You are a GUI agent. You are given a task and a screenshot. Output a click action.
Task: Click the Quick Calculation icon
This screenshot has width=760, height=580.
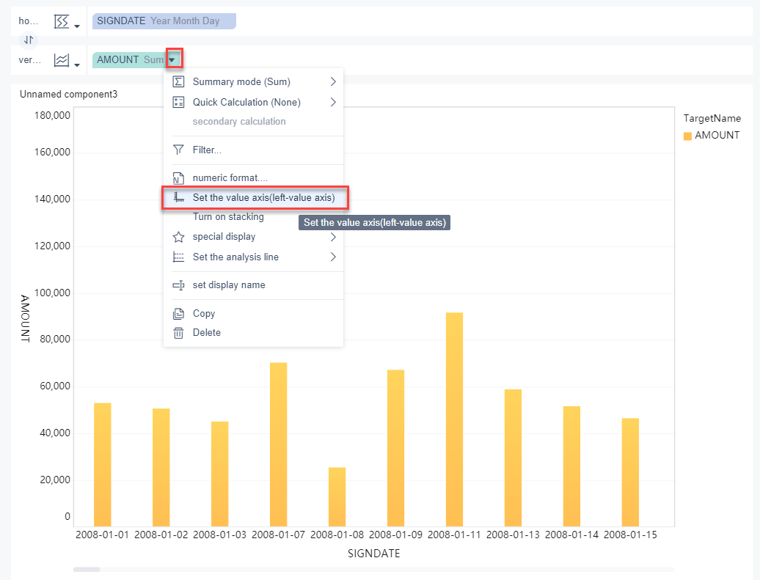(x=178, y=102)
